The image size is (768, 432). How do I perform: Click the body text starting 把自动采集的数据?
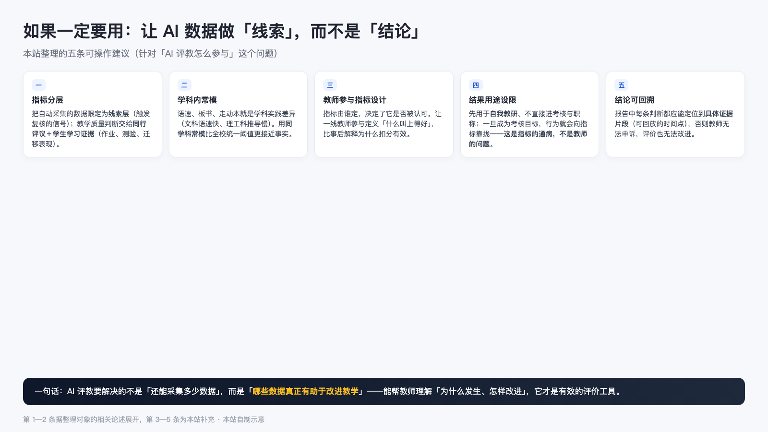(91, 129)
